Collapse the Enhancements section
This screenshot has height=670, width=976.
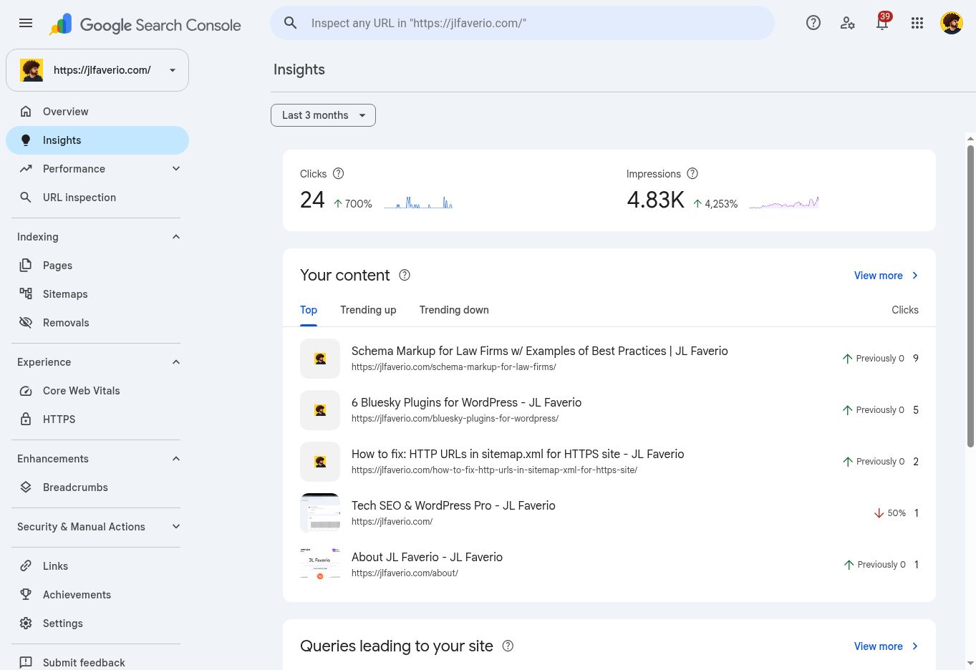click(176, 459)
